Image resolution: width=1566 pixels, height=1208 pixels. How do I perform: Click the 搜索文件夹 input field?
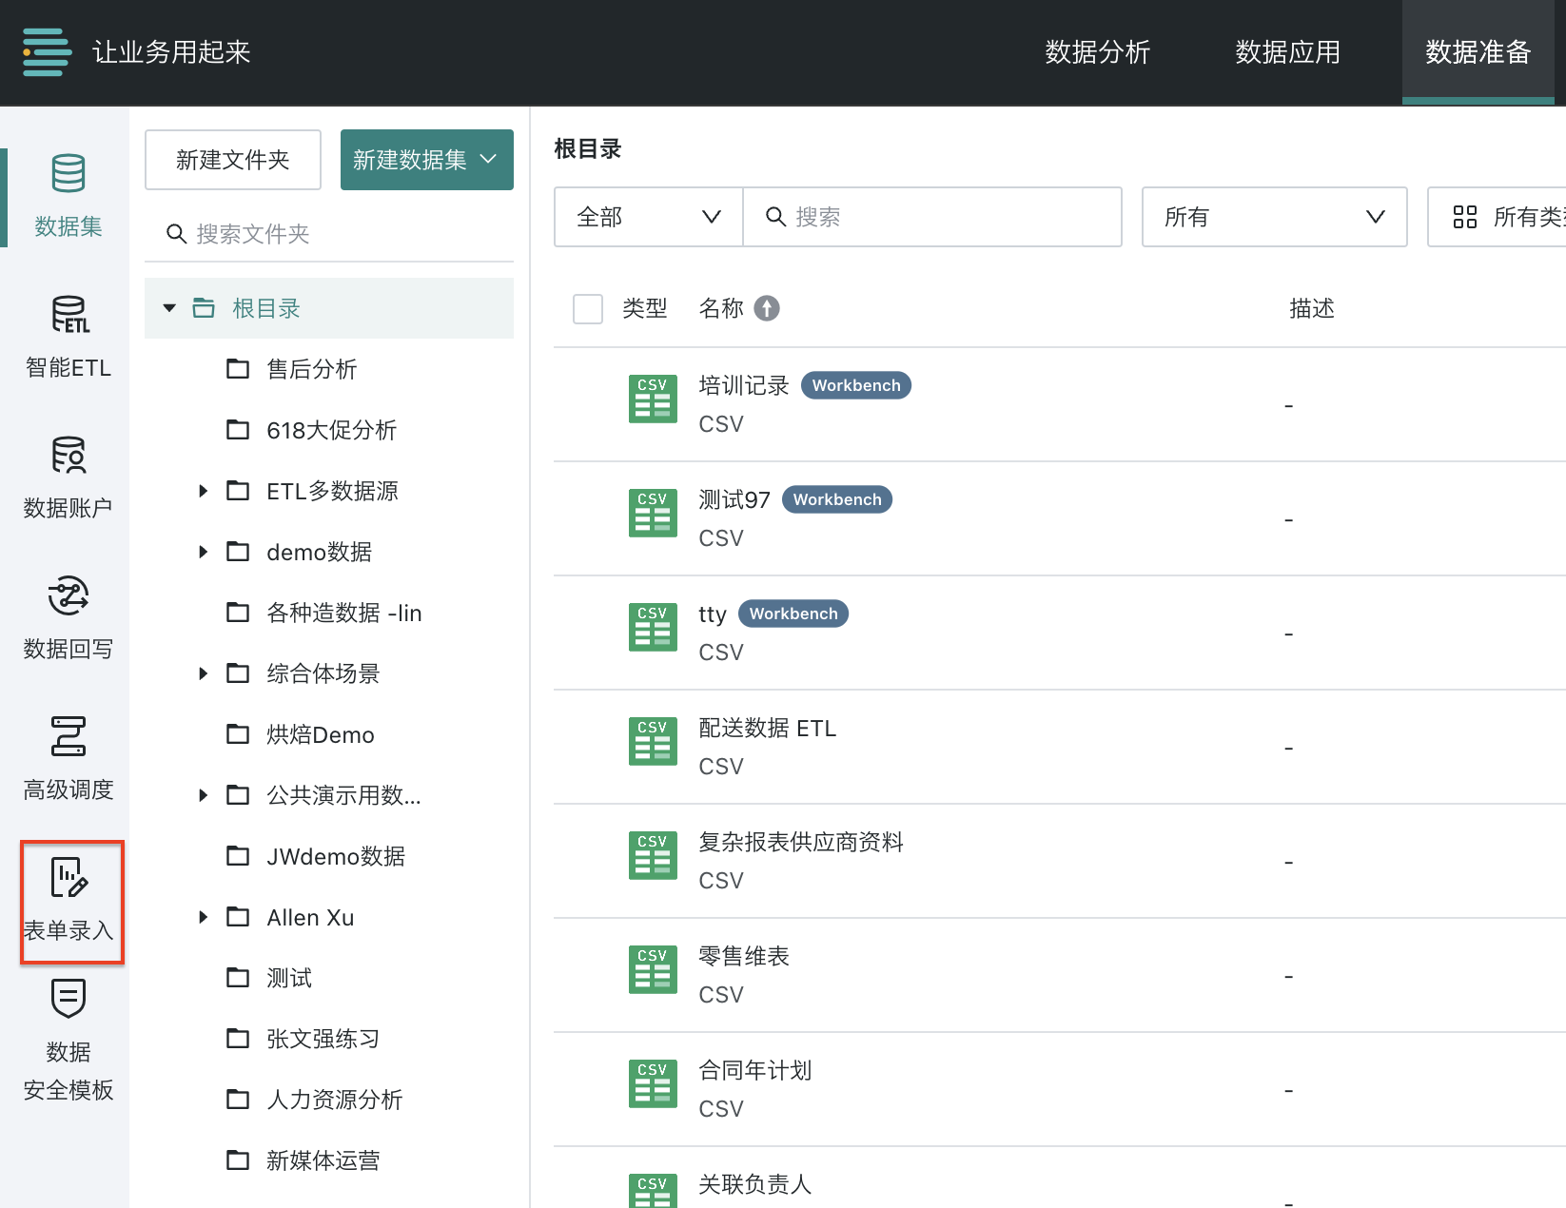point(329,234)
